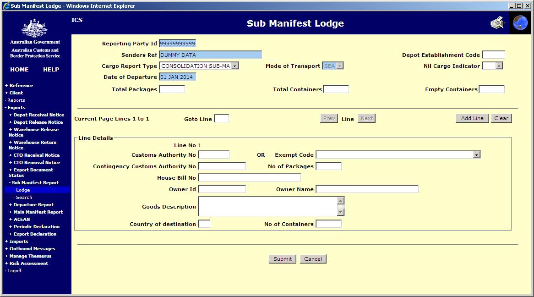The width and height of the screenshot is (534, 297).
Task: Click the Contingency Customs Authority No field
Action: [222, 166]
